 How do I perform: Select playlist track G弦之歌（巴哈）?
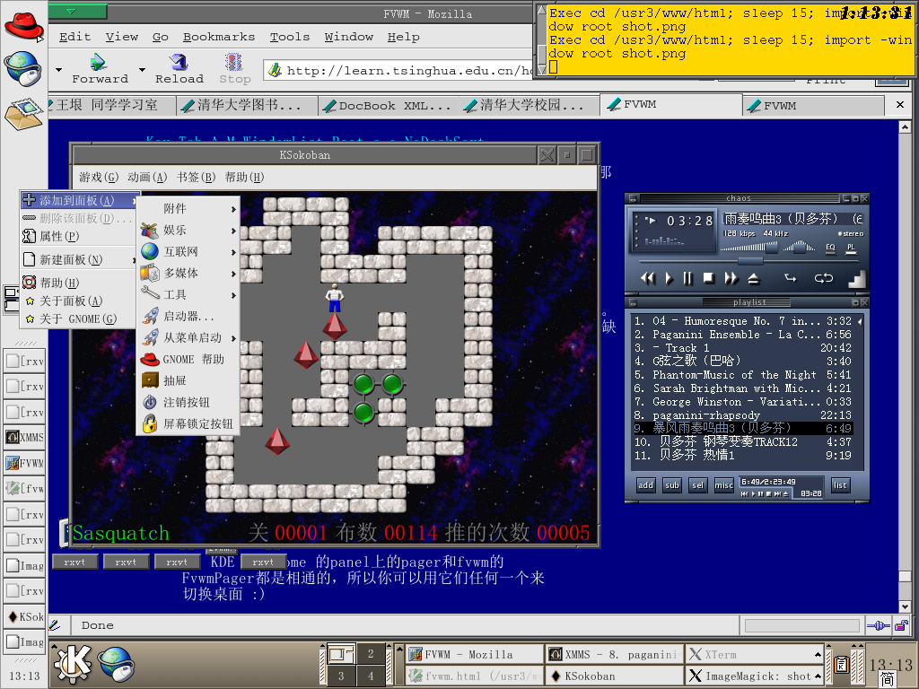coord(742,362)
